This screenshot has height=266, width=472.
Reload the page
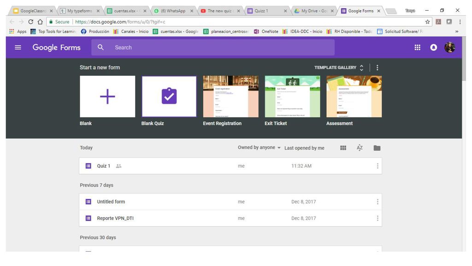click(x=31, y=22)
